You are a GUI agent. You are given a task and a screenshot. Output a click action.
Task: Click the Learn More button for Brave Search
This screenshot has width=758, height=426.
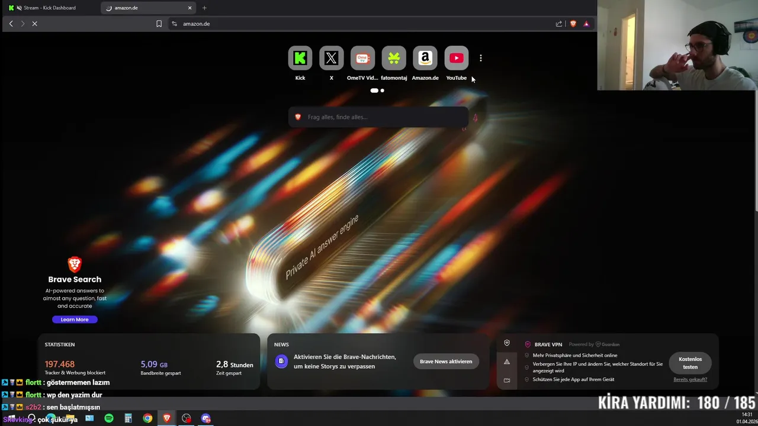tap(75, 319)
